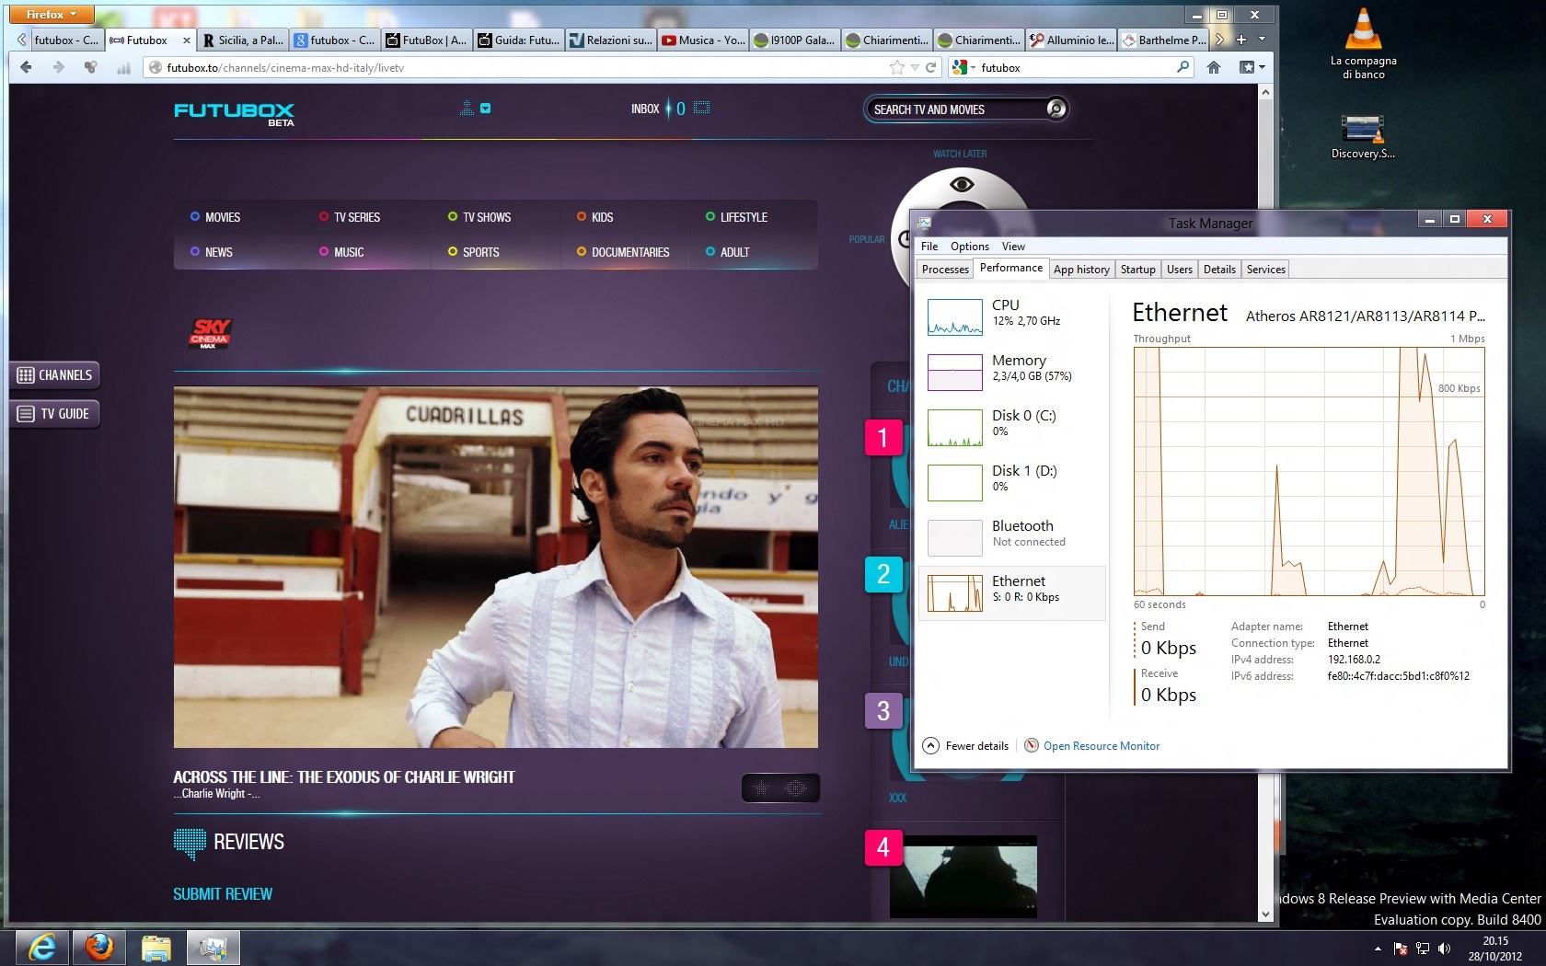Open VLC file La compagna di banco

click(x=1363, y=43)
